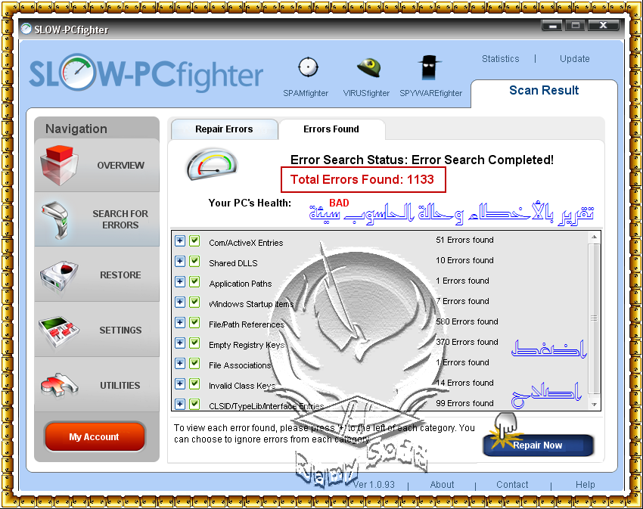Click the Utilities puzzle piece icon
The height and width of the screenshot is (509, 643).
click(x=60, y=385)
